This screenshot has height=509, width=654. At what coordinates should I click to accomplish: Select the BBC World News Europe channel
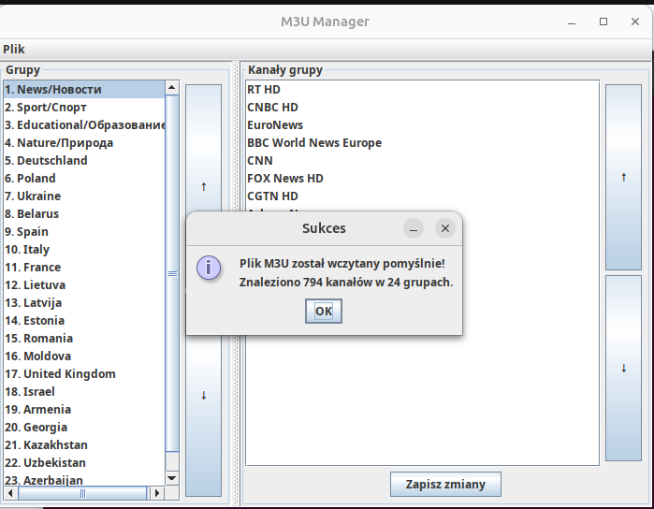(x=314, y=143)
